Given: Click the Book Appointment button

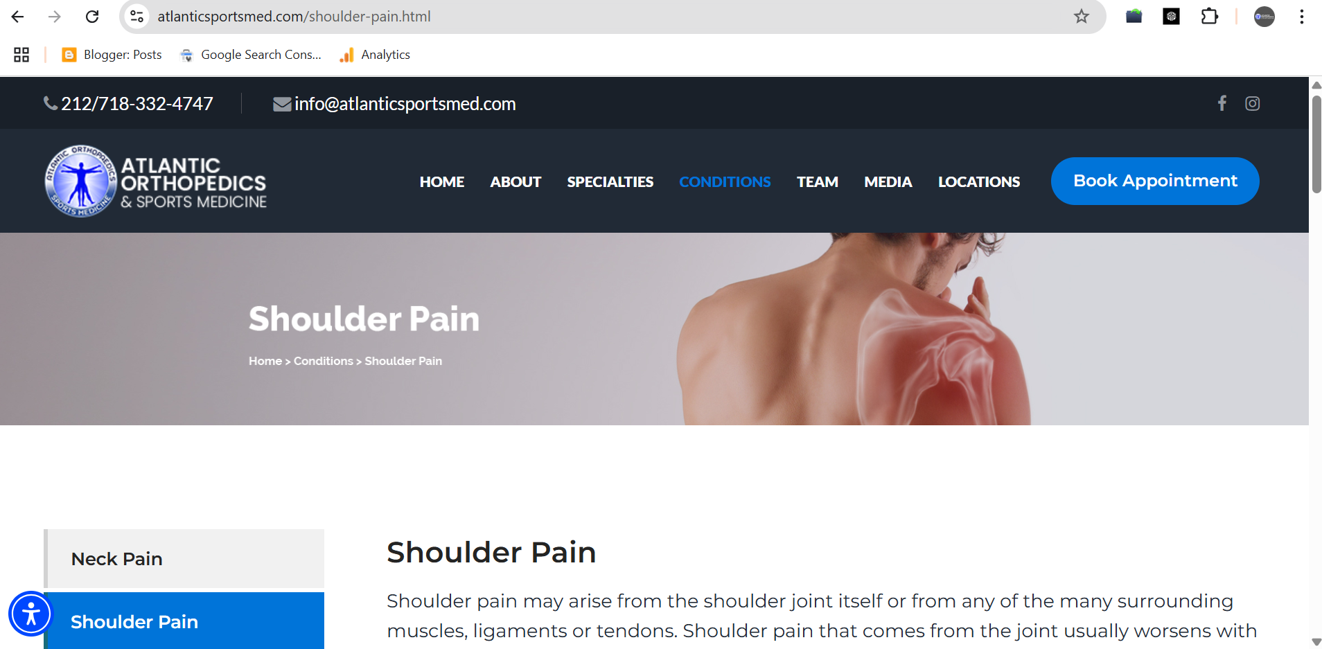Looking at the screenshot, I should [1155, 181].
